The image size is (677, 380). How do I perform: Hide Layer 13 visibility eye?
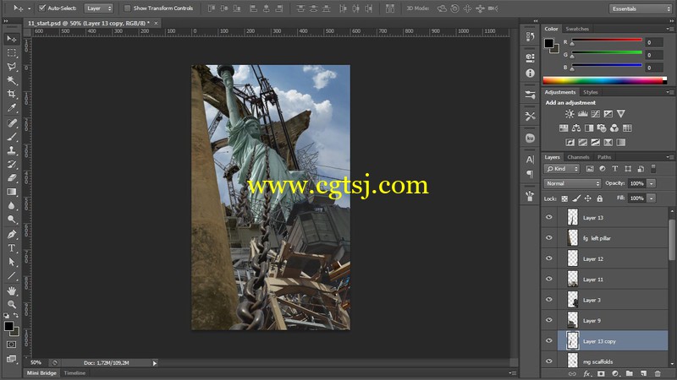[548, 218]
